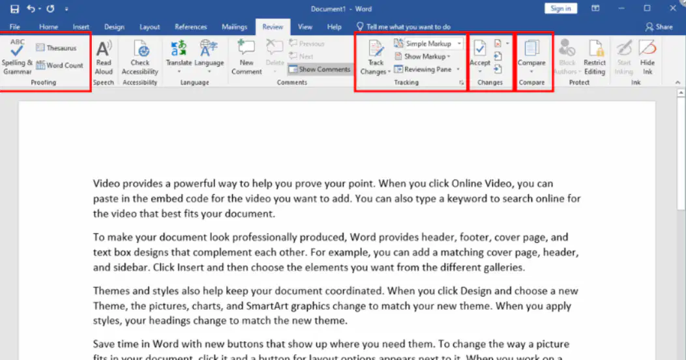686x360 pixels.
Task: Go to the Layout tab
Action: pos(149,27)
